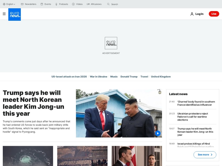Open the Trump Kim Jong-un headline article
222x166 pixels.
(33, 103)
